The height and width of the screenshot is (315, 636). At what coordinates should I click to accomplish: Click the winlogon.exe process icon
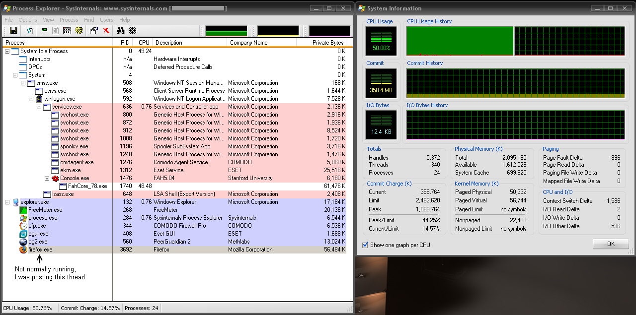(x=39, y=99)
